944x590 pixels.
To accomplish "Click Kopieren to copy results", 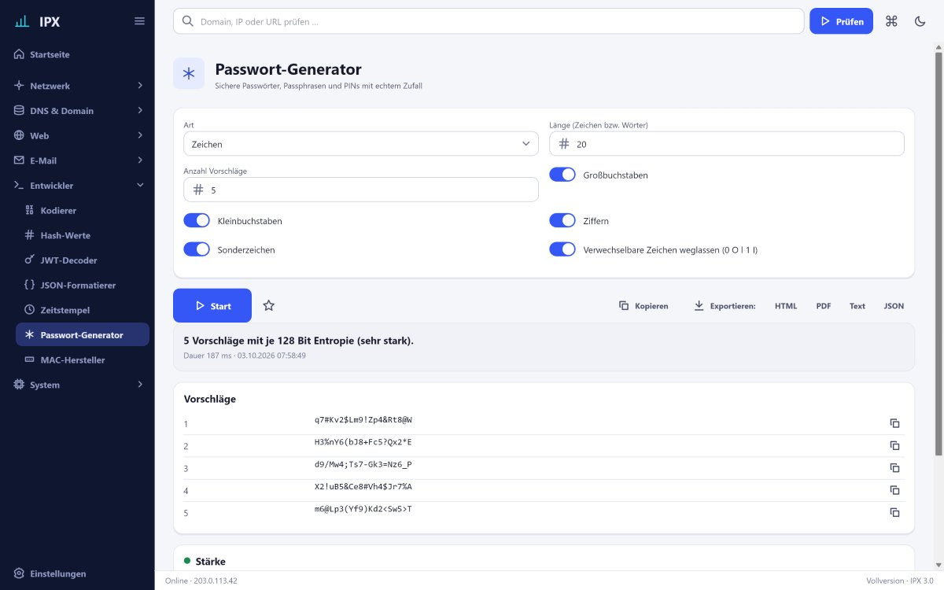I will 643,305.
